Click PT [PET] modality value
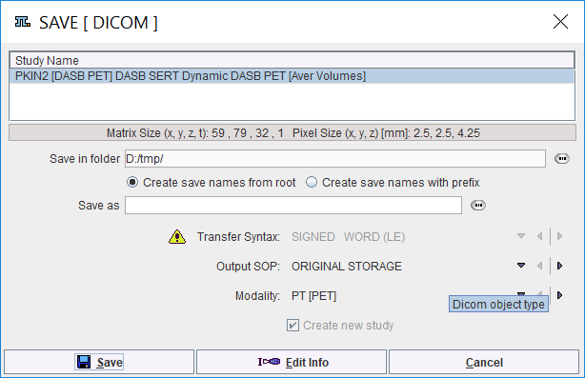The height and width of the screenshot is (378, 585). [313, 296]
